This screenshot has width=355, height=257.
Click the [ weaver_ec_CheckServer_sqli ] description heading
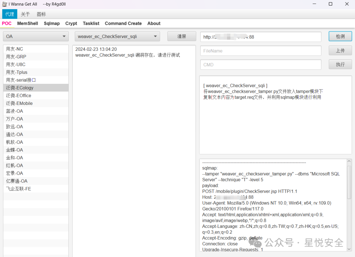pos(235,86)
